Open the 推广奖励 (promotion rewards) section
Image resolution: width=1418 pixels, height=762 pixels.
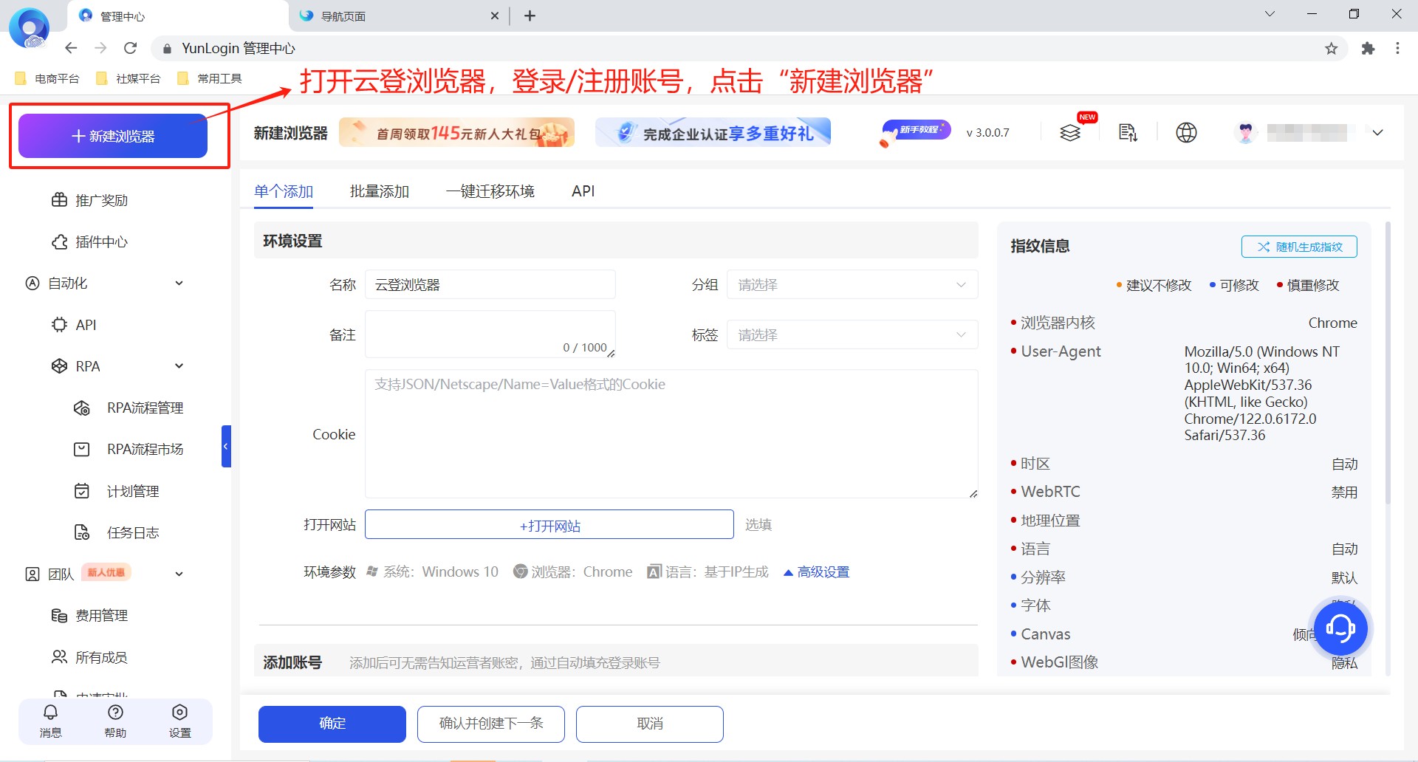pyautogui.click(x=100, y=199)
